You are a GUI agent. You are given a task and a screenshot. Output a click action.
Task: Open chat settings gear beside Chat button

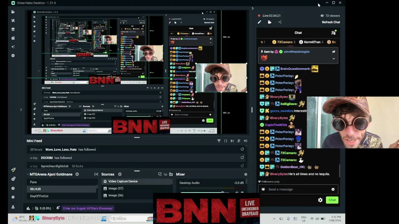pyautogui.click(x=320, y=200)
